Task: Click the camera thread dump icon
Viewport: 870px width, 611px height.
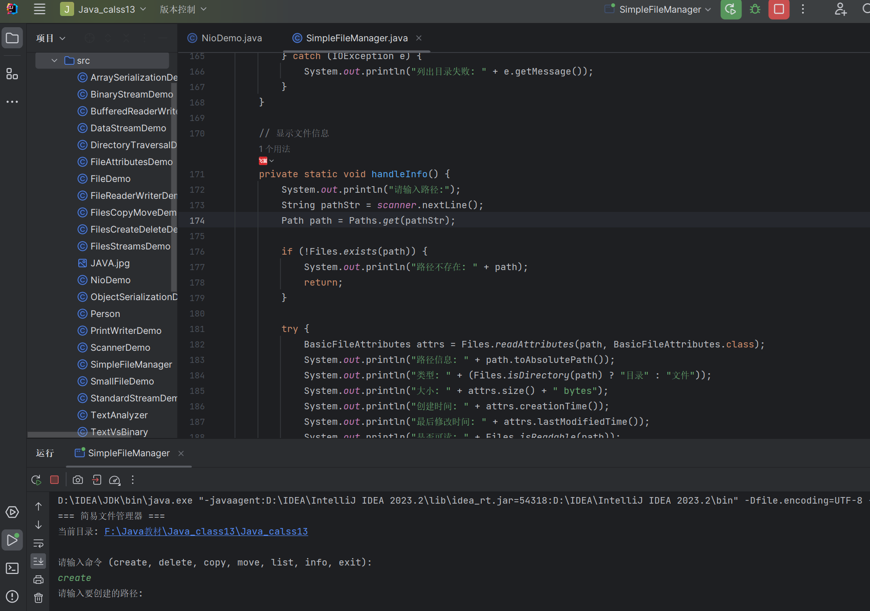Action: tap(78, 480)
